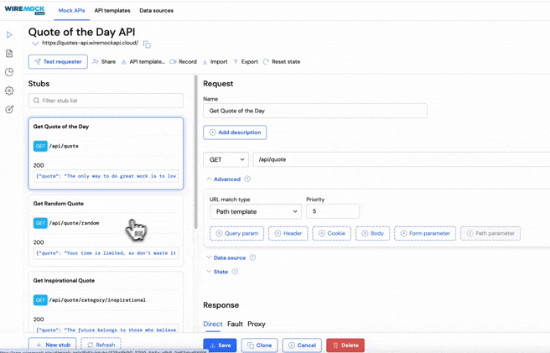Open the document icon in left sidebar

[x=9, y=54]
